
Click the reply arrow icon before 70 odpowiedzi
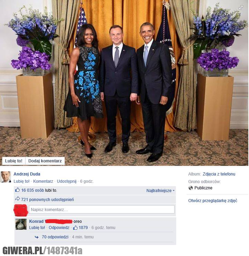[x=37, y=237]
